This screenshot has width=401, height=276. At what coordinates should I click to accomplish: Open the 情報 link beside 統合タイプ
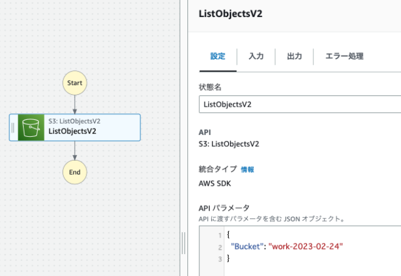click(247, 169)
